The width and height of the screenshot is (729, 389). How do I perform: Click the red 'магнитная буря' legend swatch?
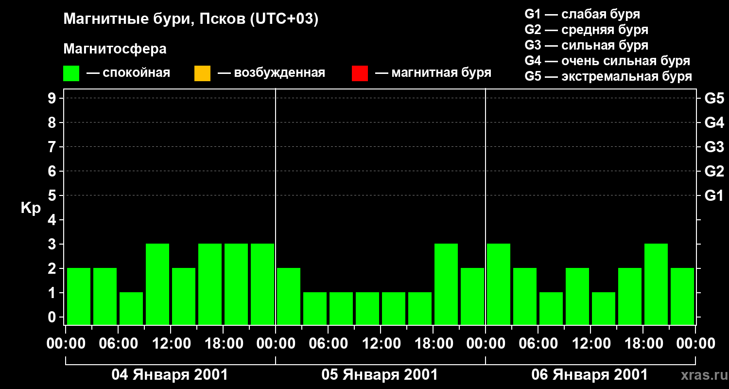click(x=360, y=73)
